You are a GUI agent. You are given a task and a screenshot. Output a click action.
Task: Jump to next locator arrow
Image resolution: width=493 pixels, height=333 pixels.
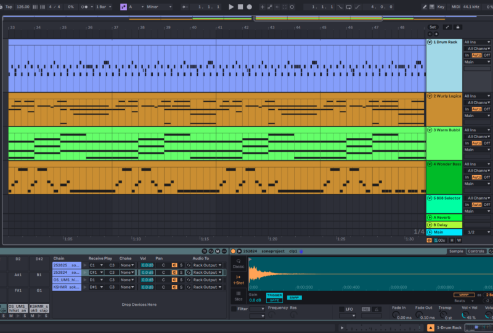[x=436, y=34]
